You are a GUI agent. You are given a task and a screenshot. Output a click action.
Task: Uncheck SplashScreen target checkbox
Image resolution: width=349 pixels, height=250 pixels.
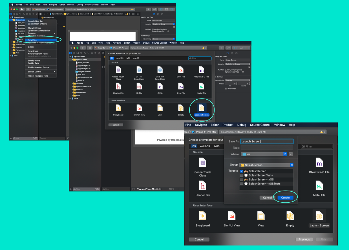pos(241,171)
